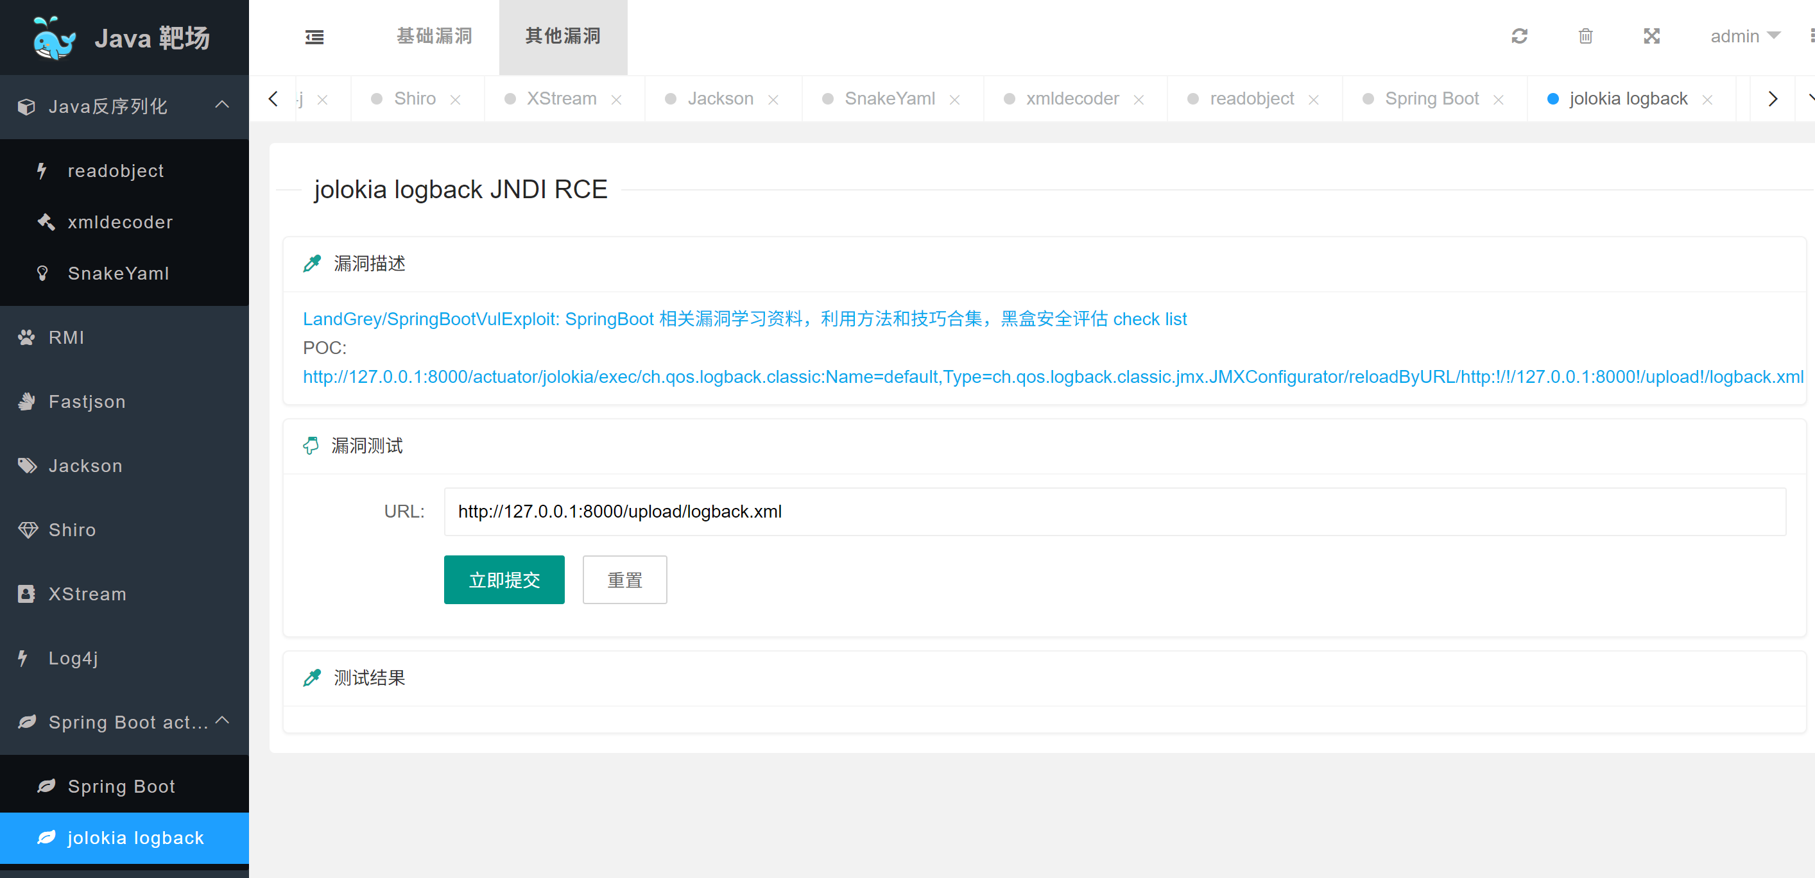1815x878 pixels.
Task: Switch to the 基础漏洞 menu tab
Action: pos(434,37)
